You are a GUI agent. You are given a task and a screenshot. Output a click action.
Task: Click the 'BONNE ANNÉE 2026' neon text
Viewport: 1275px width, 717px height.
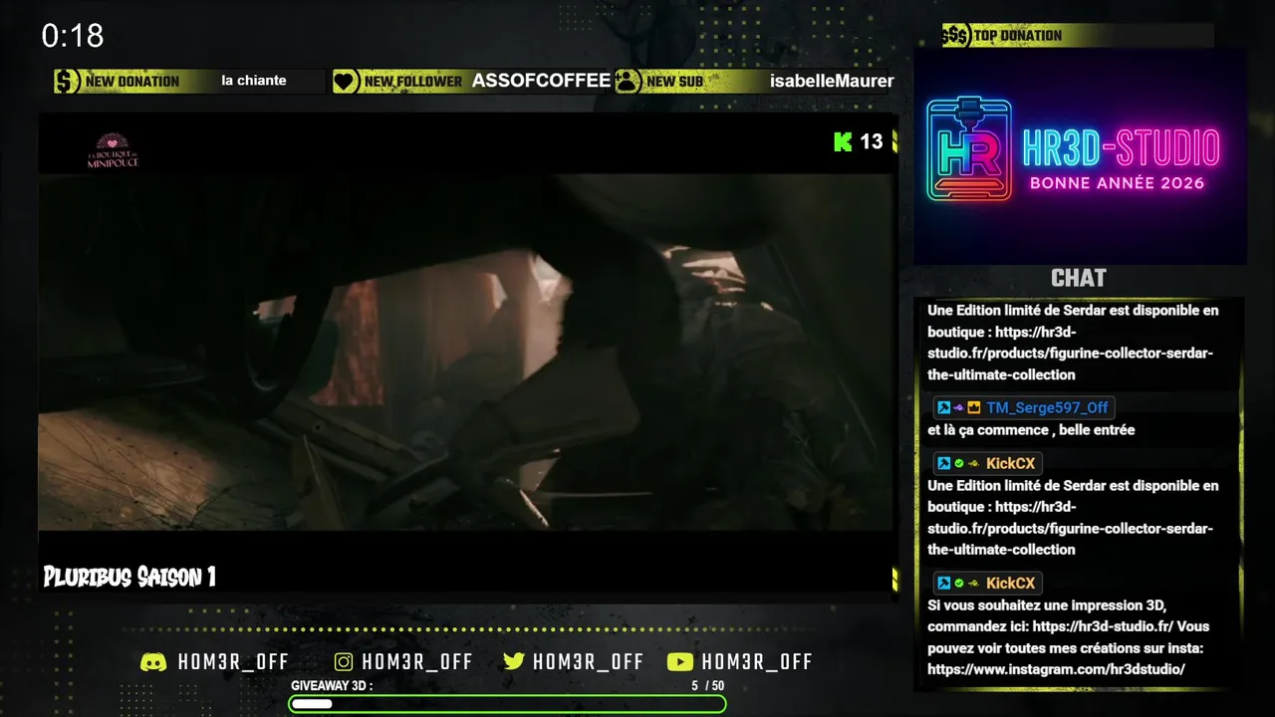[x=1117, y=183]
